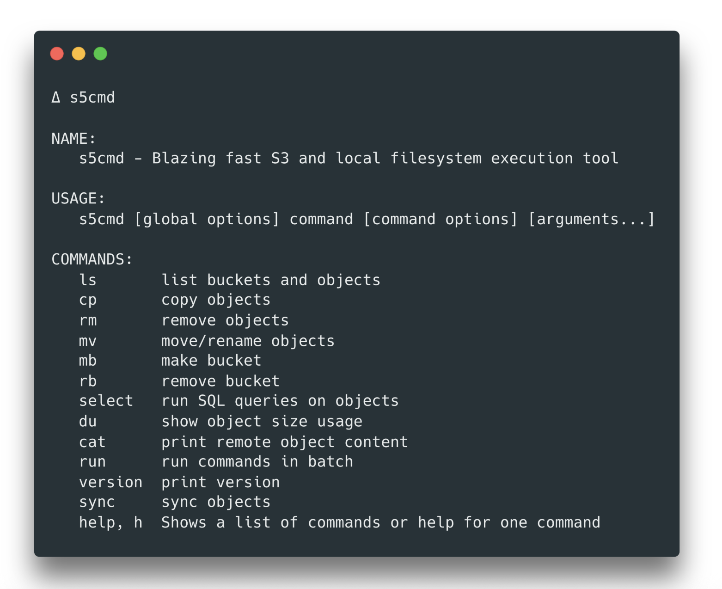Click the red close window dot
Screen dimensions: 722x589
[57, 54]
